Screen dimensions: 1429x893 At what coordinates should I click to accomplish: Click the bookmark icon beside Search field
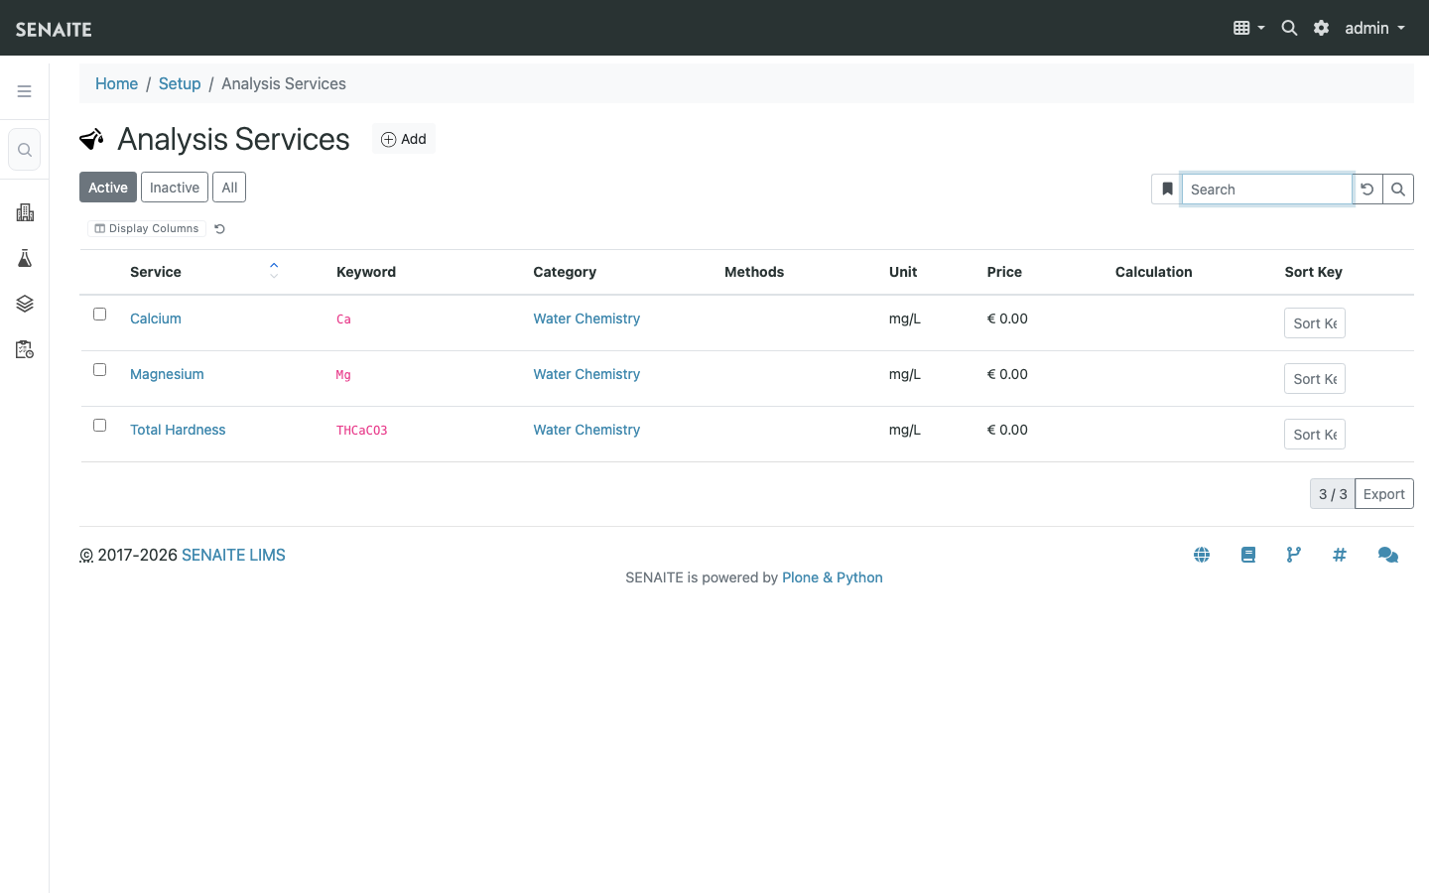pyautogui.click(x=1167, y=190)
